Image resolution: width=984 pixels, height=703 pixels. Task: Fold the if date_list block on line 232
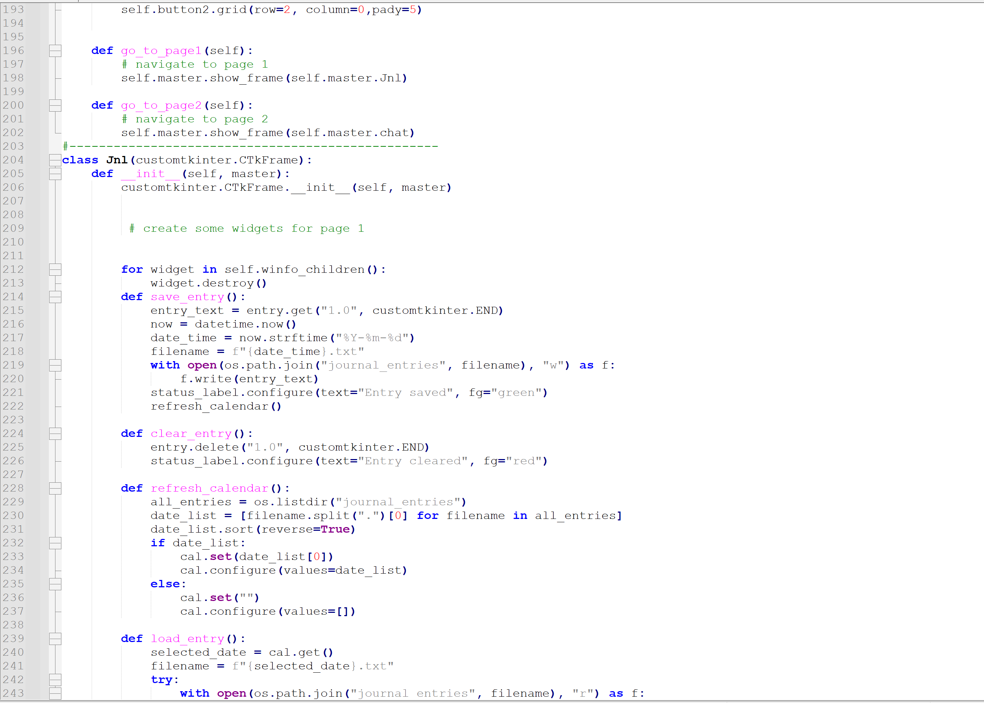tap(55, 543)
